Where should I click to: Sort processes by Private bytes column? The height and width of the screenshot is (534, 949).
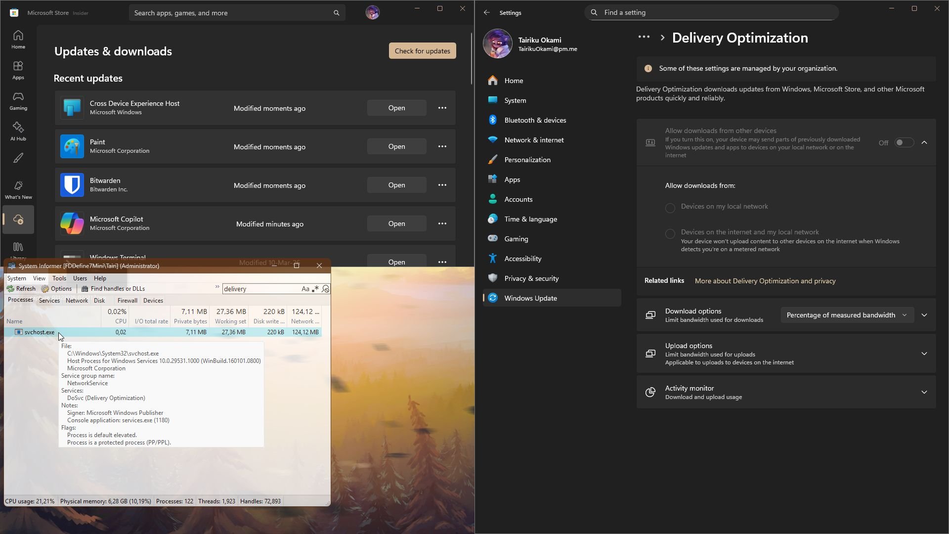[x=190, y=316]
